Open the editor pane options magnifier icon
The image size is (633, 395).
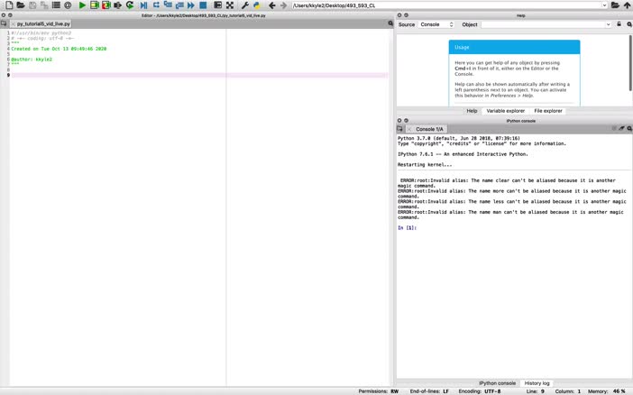coord(390,23)
